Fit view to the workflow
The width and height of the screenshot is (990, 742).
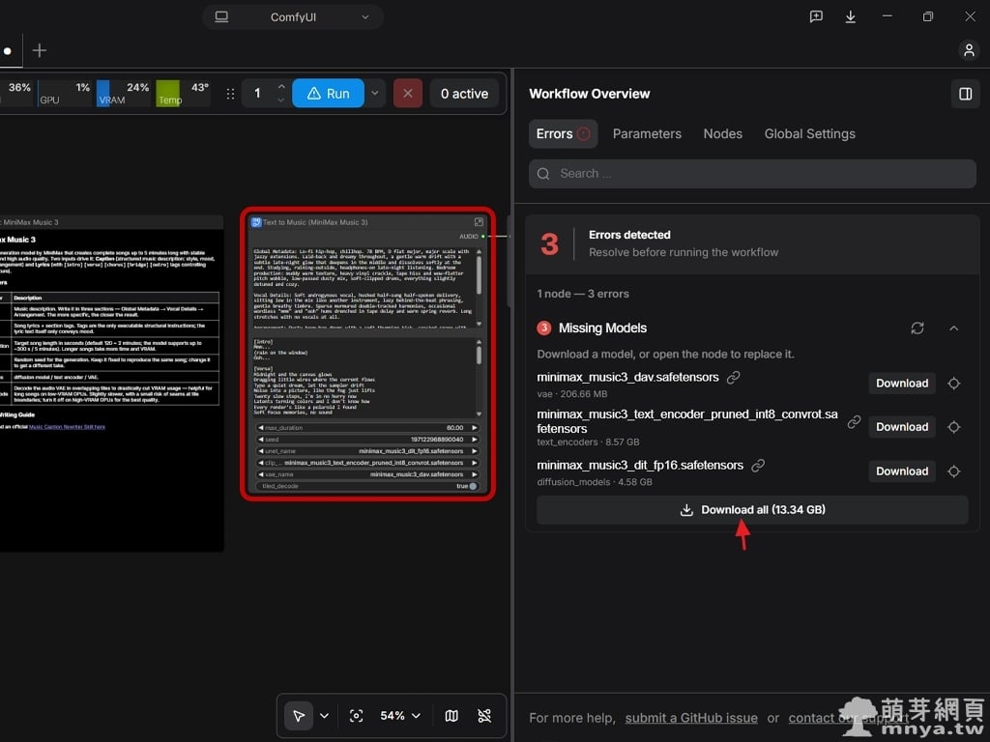pyautogui.click(x=356, y=716)
